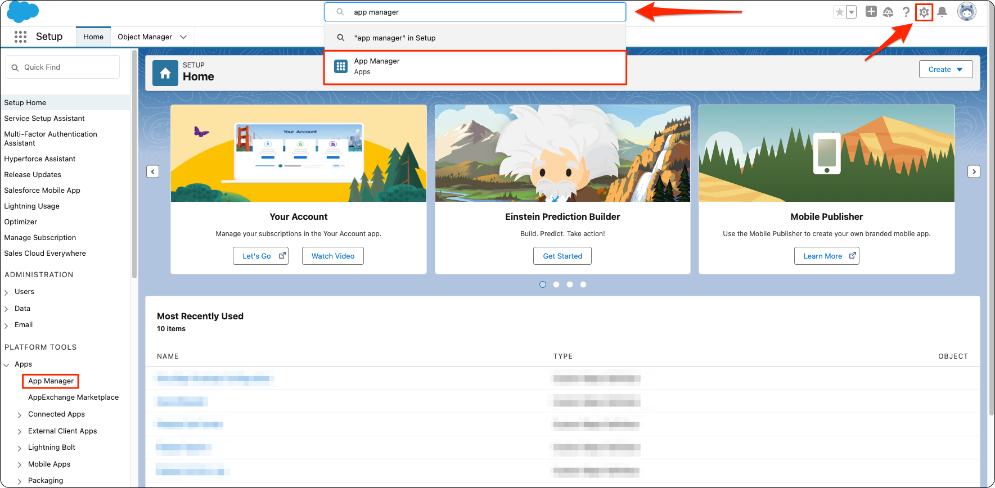Viewport: 995px width, 488px height.
Task: Select the second carousel page dot
Action: (556, 284)
